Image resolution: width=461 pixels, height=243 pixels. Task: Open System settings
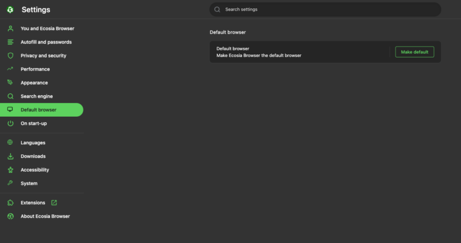click(x=42, y=183)
